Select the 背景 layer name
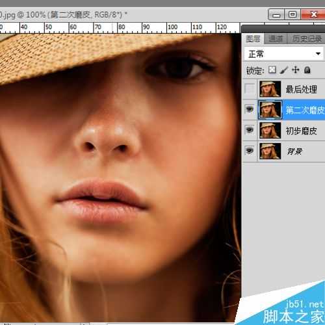The width and height of the screenshot is (325, 325). click(x=294, y=151)
